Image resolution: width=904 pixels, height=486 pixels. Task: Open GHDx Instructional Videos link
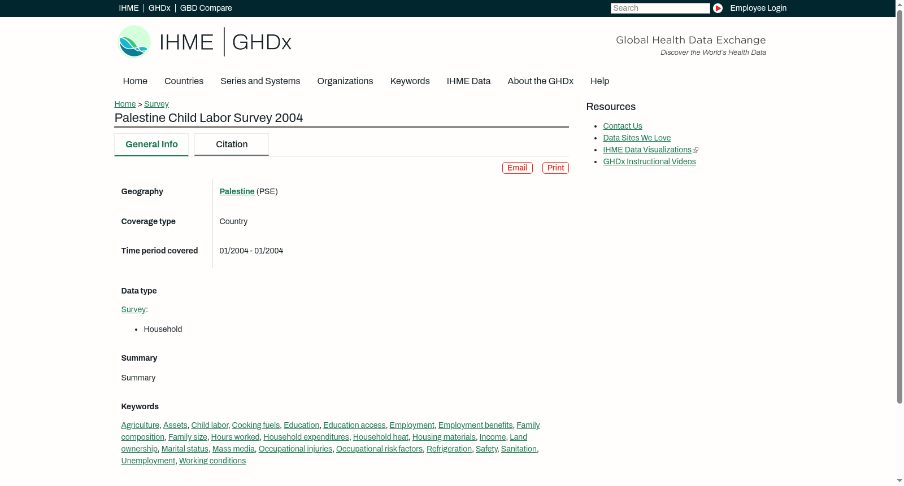tap(649, 161)
